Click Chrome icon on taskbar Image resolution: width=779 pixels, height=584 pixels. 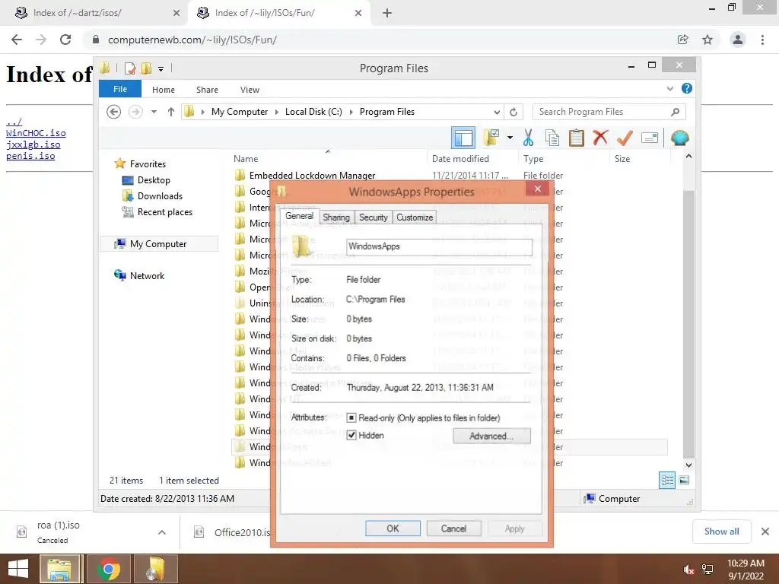[108, 569]
